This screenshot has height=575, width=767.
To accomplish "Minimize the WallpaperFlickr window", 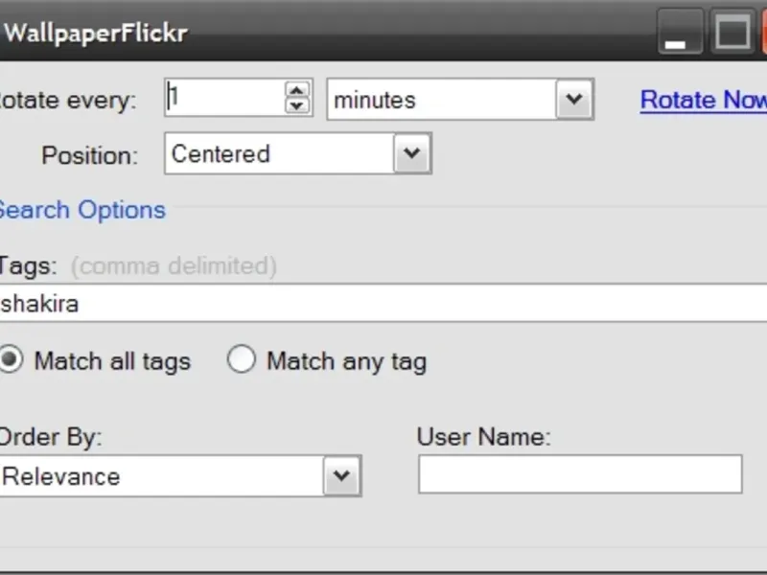I will click(x=679, y=34).
